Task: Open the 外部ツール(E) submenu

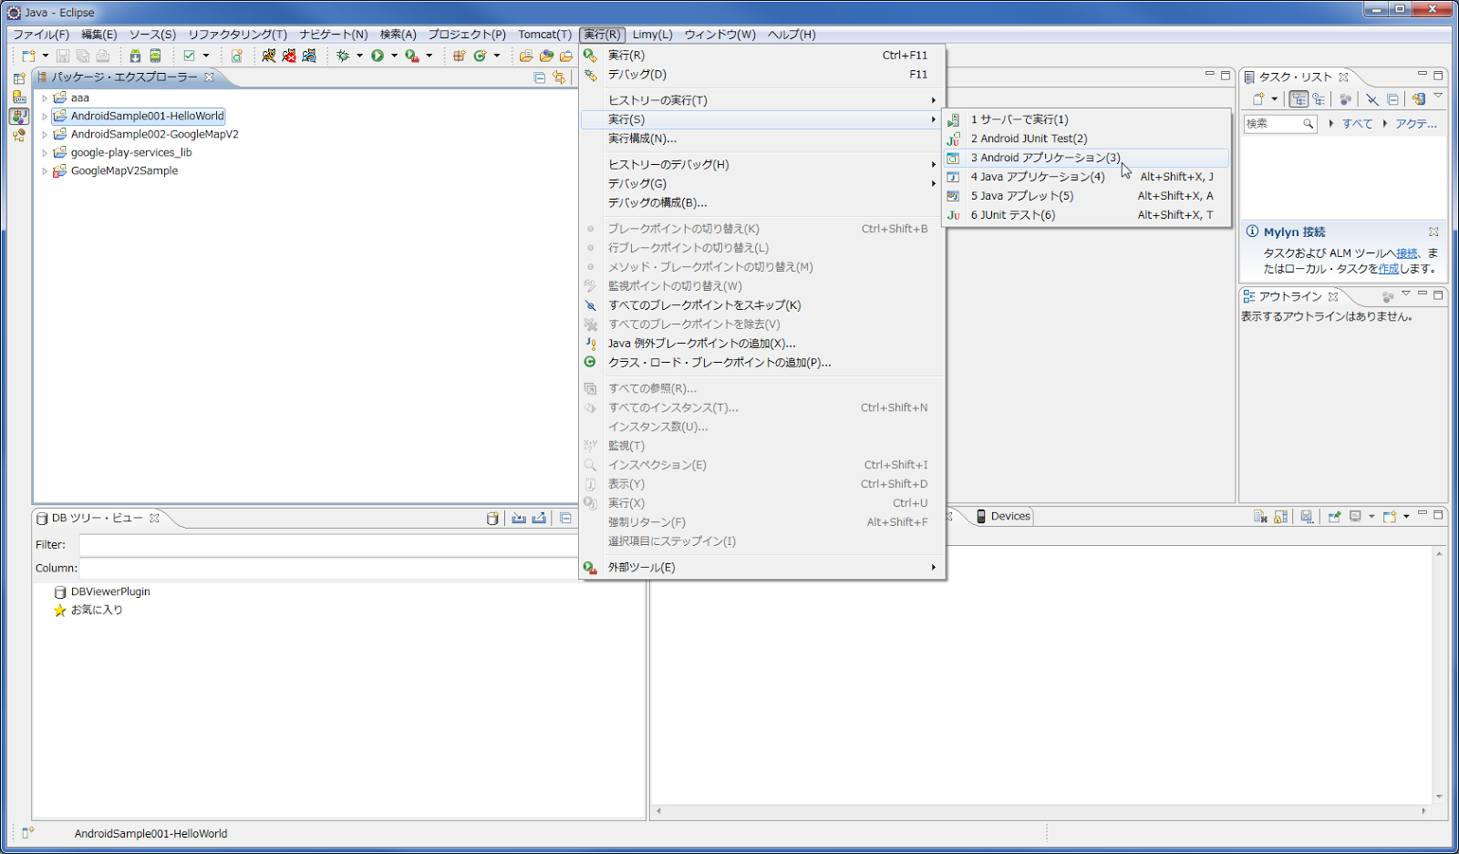Action: (761, 567)
